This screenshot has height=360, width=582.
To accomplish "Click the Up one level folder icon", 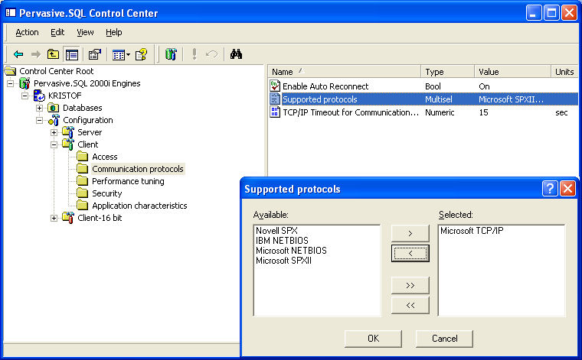I will pos(53,54).
